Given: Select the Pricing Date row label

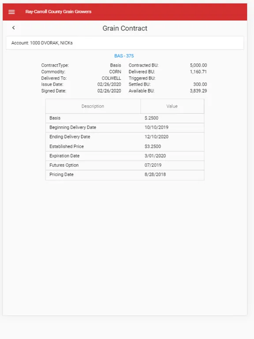Looking at the screenshot, I should click(x=62, y=174).
